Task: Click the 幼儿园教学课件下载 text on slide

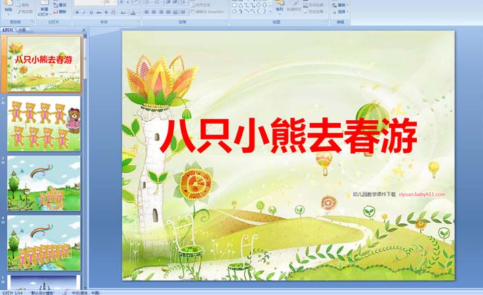Action: [374, 194]
